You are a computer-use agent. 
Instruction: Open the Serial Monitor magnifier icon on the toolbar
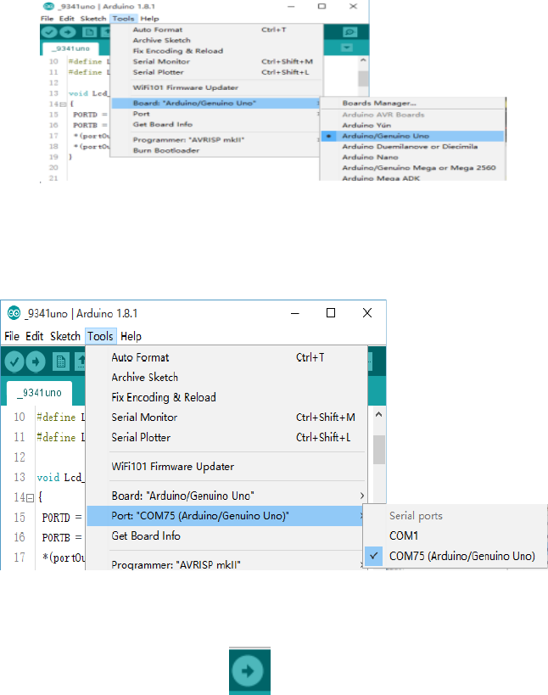(x=349, y=32)
